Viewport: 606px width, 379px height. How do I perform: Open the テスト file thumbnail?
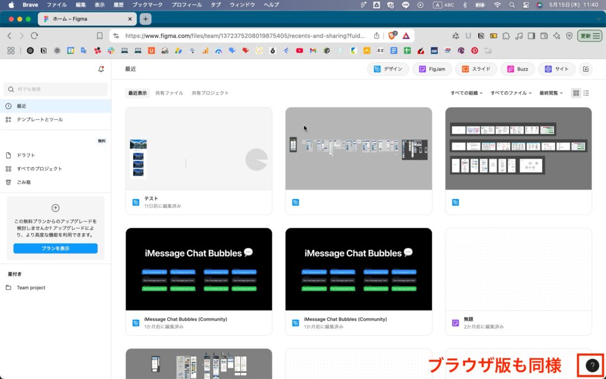click(199, 149)
